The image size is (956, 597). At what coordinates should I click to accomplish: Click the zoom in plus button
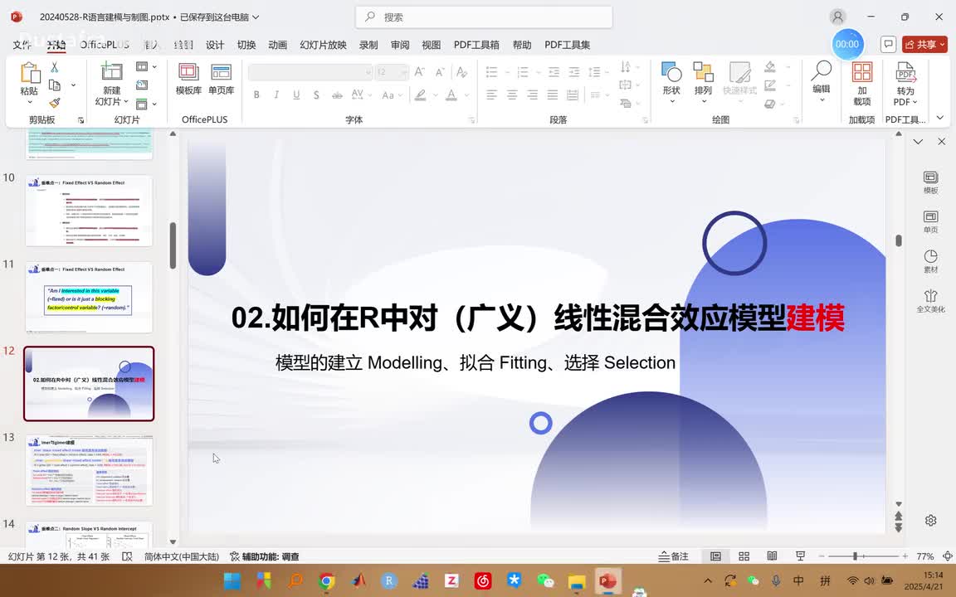905,556
